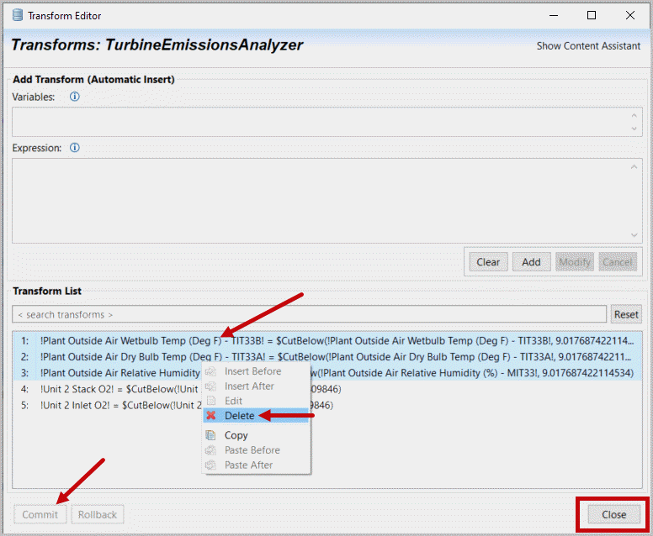Click the Variables info icon

74,97
